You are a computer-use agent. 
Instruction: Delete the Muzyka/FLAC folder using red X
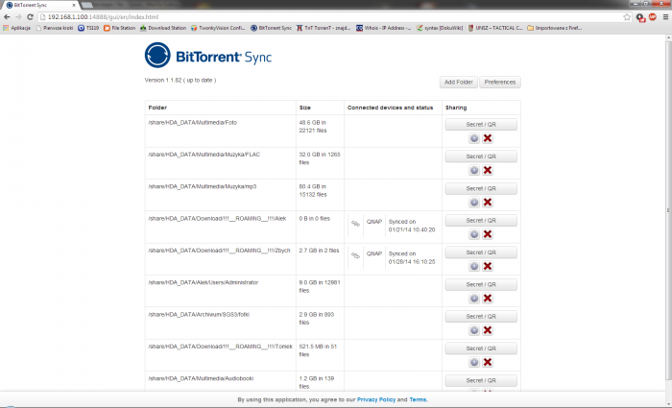point(488,171)
